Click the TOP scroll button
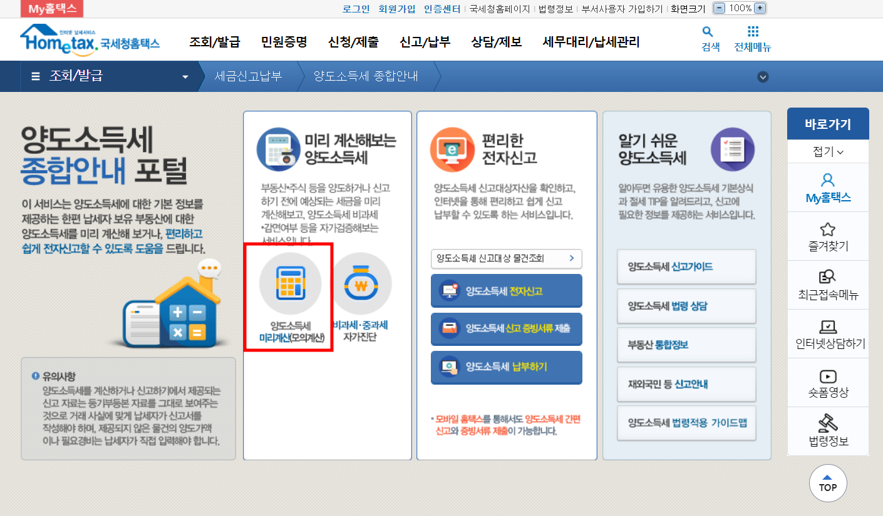Screen dimensions: 883x516 (x=828, y=483)
